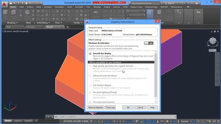Click the Conceptual visual style viewport label
Viewport: 221px width, 124px height.
pyautogui.click(x=22, y=31)
